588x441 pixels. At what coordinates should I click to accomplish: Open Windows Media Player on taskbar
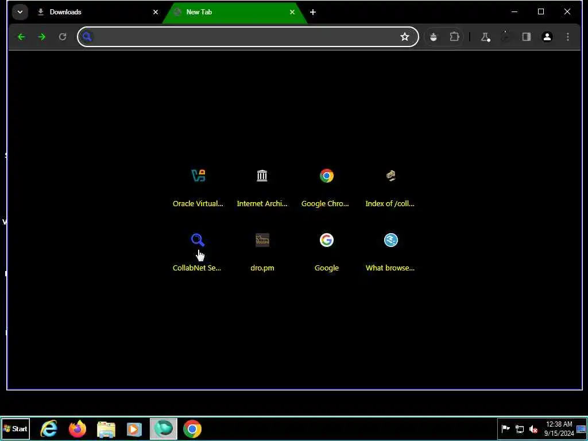click(x=134, y=429)
